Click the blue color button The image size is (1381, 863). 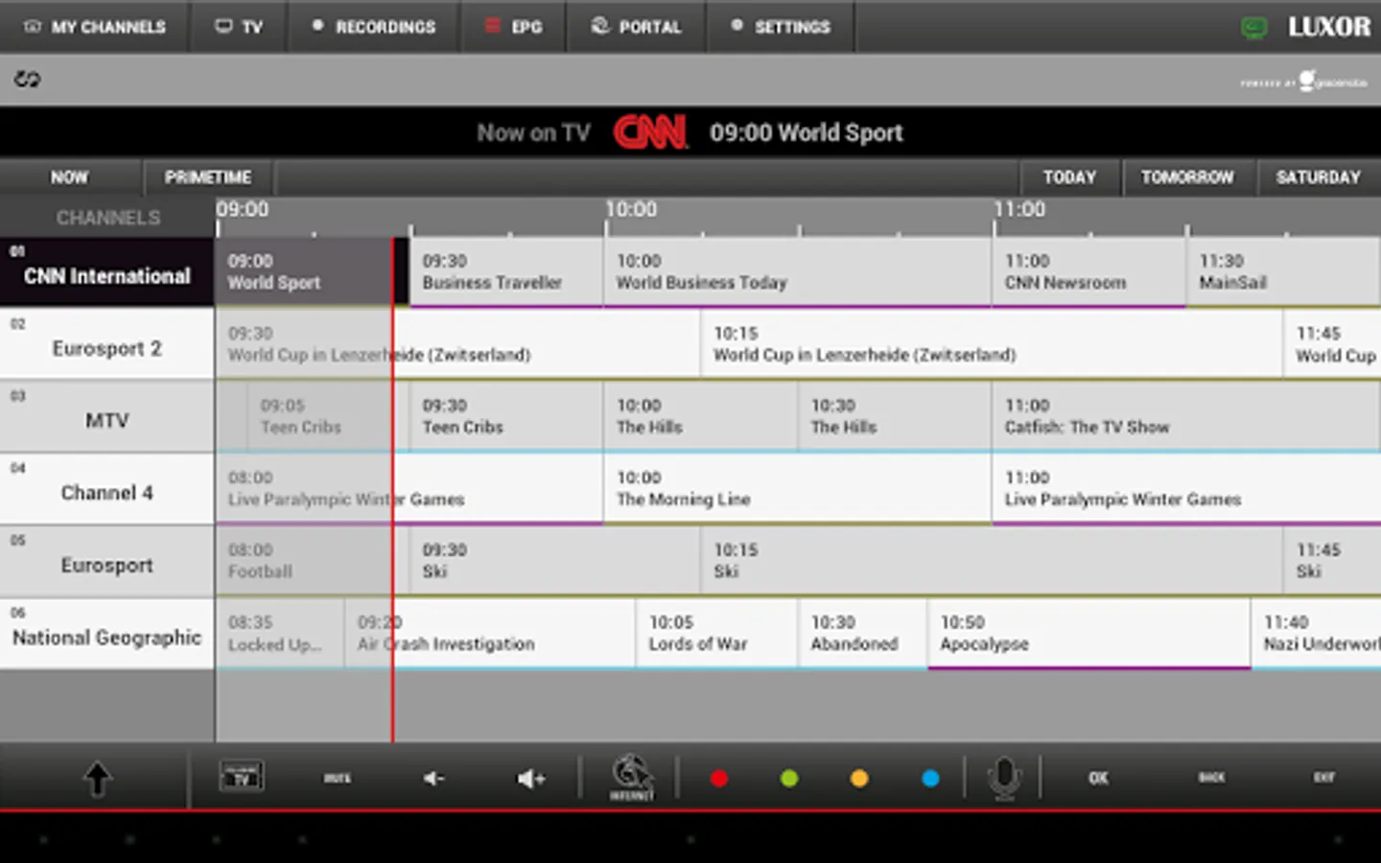[x=930, y=779]
